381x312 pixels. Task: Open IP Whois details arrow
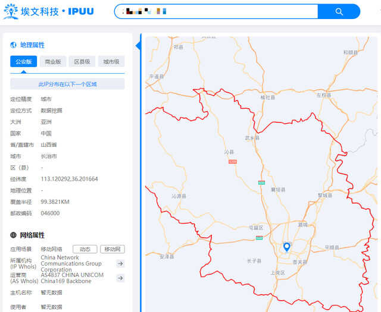tap(120, 264)
